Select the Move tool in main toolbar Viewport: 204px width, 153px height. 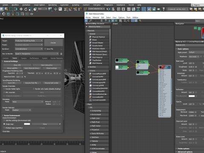tap(21, 9)
